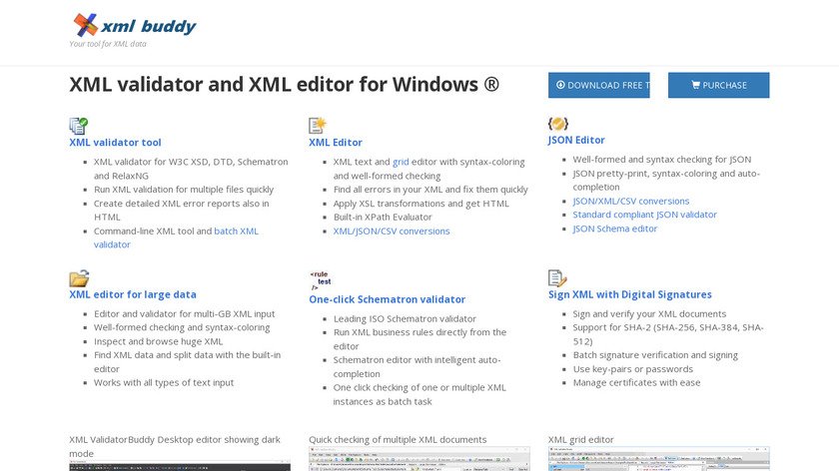Click the Download Free Trial button

click(x=598, y=85)
